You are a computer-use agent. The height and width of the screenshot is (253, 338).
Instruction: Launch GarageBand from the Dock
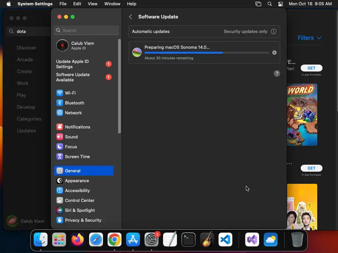pyautogui.click(x=207, y=239)
